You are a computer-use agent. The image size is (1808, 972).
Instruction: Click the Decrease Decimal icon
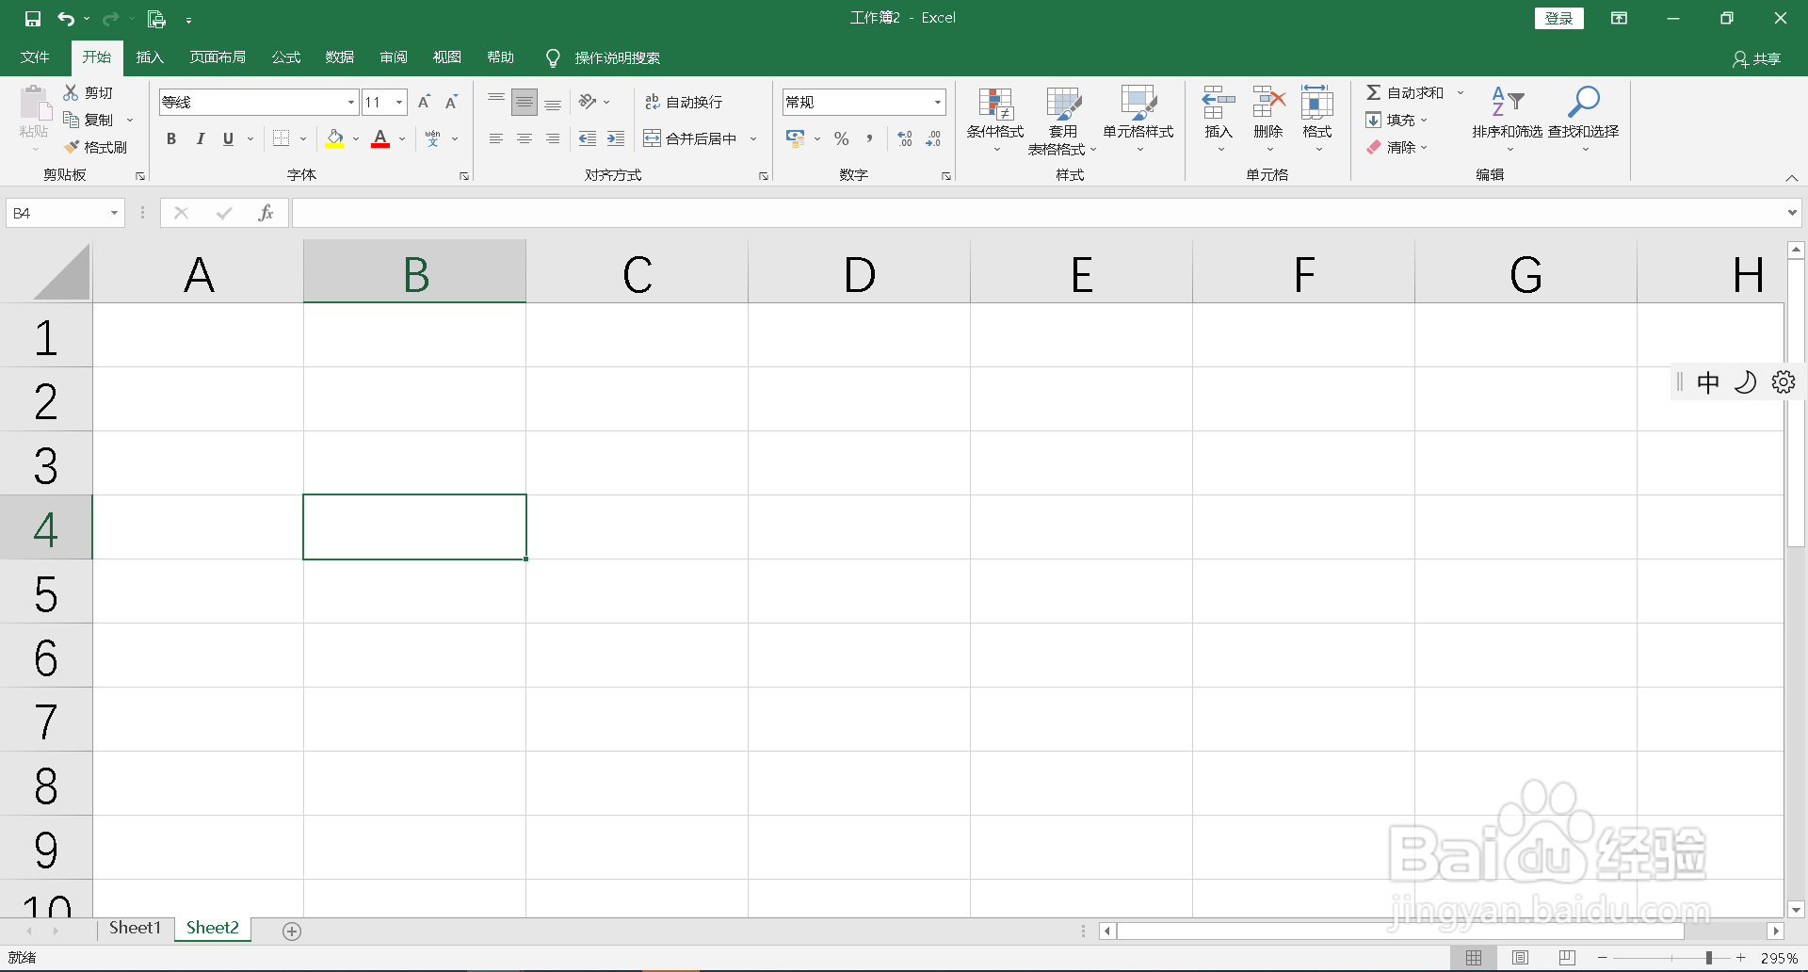click(933, 138)
